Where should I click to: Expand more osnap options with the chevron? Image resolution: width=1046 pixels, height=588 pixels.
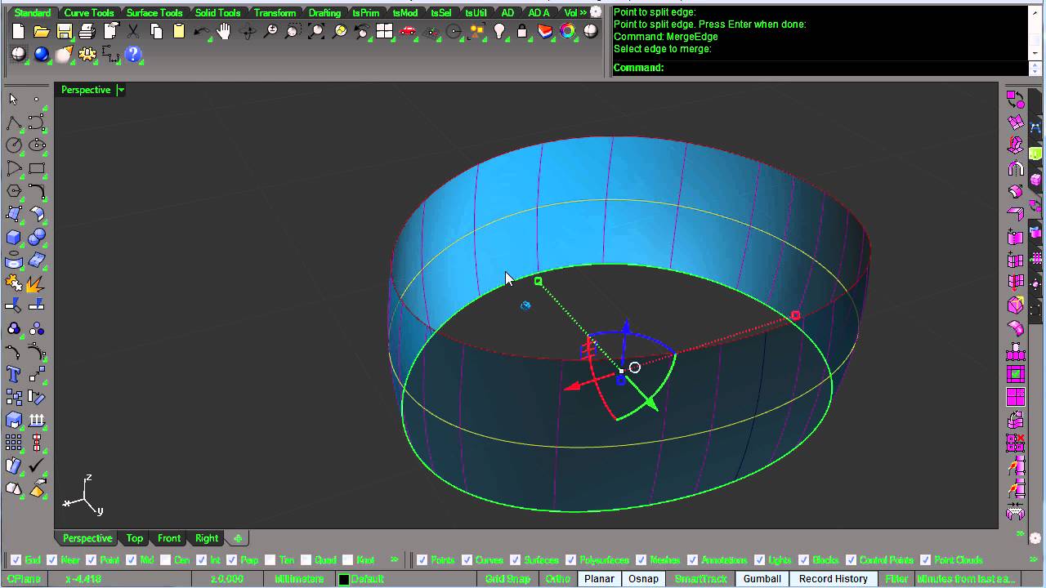[x=395, y=560]
